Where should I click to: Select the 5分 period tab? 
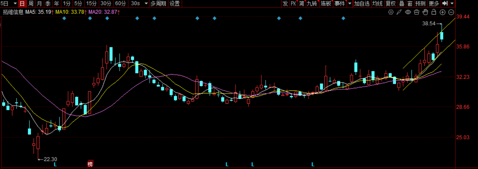pos(78,3)
